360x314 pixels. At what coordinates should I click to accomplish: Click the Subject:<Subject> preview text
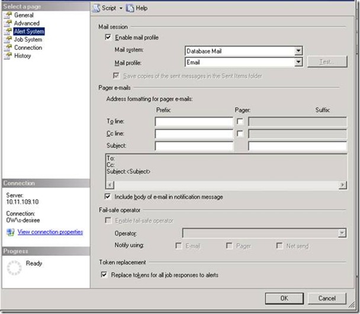[128, 172]
